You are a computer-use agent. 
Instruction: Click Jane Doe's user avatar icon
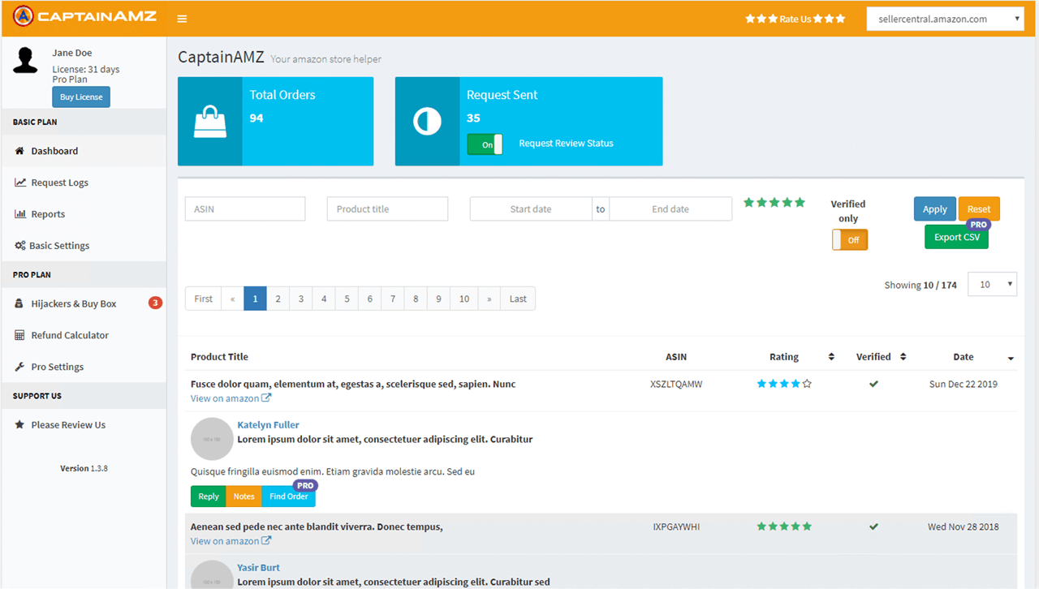(25, 61)
